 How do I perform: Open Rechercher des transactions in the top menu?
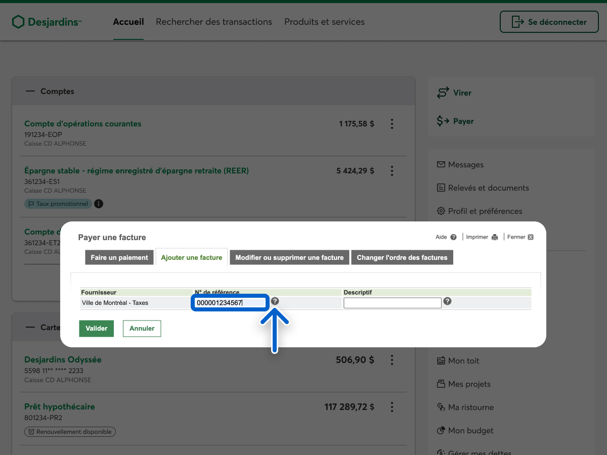click(214, 22)
